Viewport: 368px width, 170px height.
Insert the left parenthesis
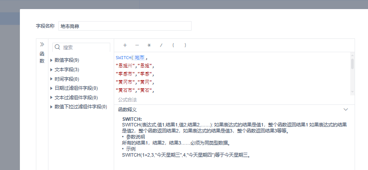(x=173, y=45)
